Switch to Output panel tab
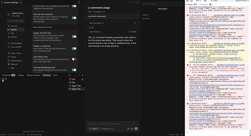Screen dimensions: 251x136 pos(21,75)
